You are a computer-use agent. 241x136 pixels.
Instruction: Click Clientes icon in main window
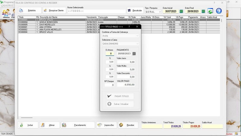point(6,13)
